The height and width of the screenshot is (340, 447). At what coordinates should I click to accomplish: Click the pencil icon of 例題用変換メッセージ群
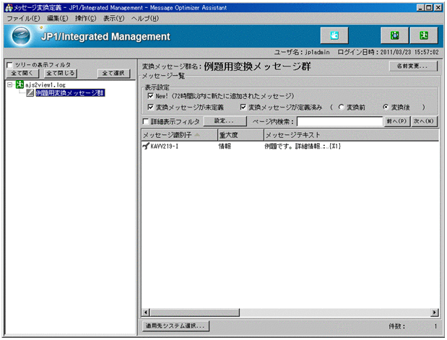click(30, 93)
